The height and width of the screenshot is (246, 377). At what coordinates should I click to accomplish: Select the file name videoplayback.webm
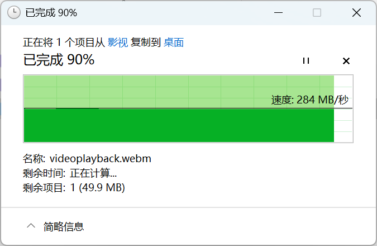101,159
